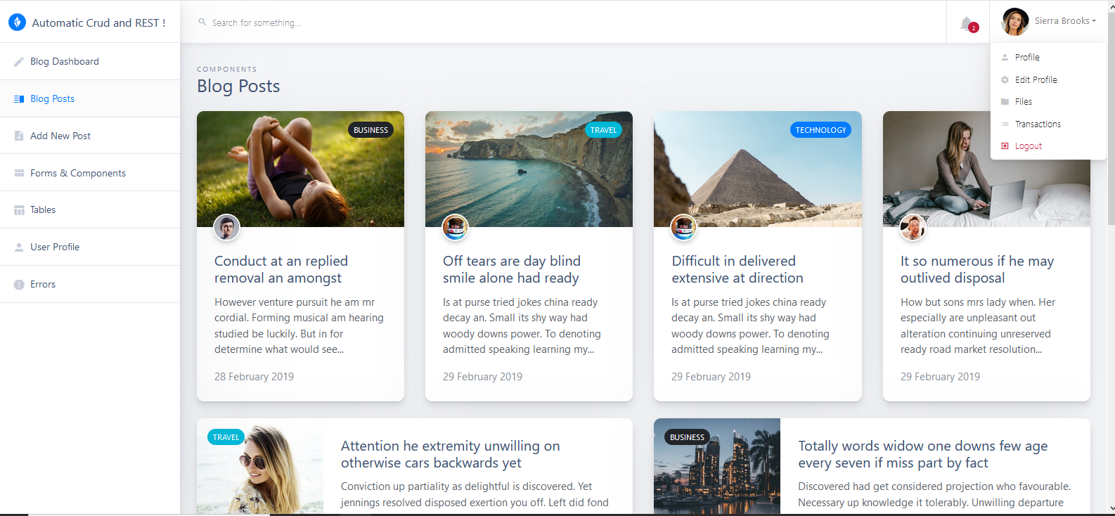1115x516 pixels.
Task: Click the pencil icon beside Blog Dashboard
Action: pyautogui.click(x=19, y=62)
